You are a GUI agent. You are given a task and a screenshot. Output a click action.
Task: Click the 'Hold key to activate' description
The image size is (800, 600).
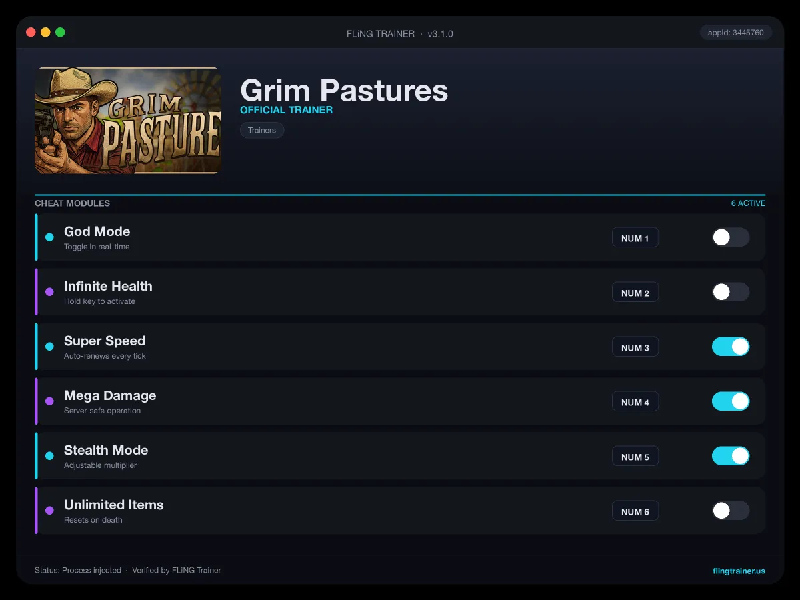99,301
